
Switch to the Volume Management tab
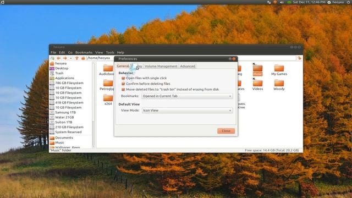pos(161,66)
